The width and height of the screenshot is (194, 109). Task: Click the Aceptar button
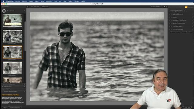187,107
